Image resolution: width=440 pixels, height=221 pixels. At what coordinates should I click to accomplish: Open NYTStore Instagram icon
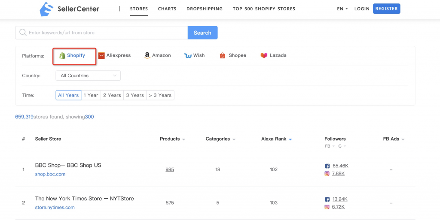[x=327, y=207]
